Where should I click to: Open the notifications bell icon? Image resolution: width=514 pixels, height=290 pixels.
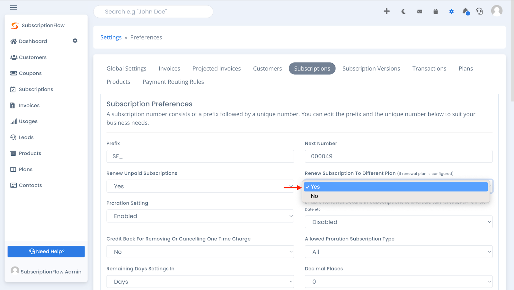[465, 11]
